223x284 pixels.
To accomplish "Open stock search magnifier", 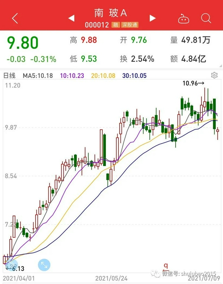I will pos(206,18).
